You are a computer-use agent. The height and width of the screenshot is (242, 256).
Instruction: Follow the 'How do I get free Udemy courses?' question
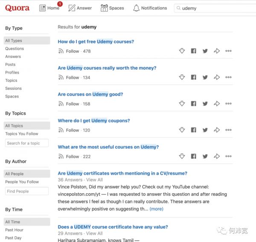tap(69, 51)
